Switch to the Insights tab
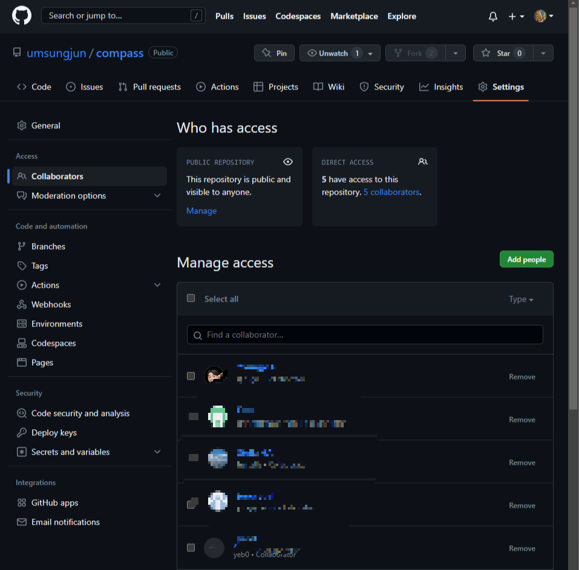Screen dimensions: 579x570 click(x=441, y=87)
